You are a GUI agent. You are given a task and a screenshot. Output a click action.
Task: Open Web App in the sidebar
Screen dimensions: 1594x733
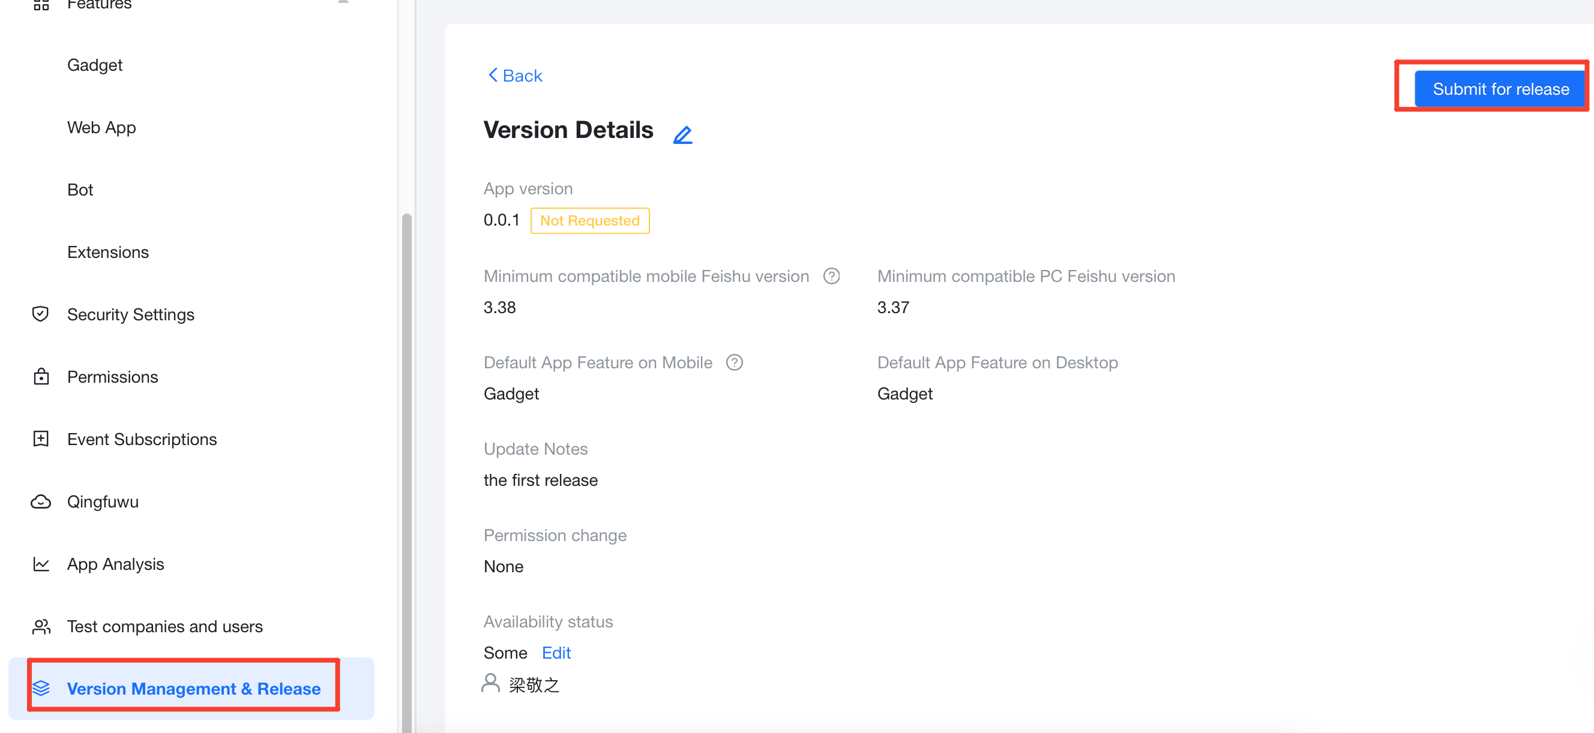coord(101,127)
